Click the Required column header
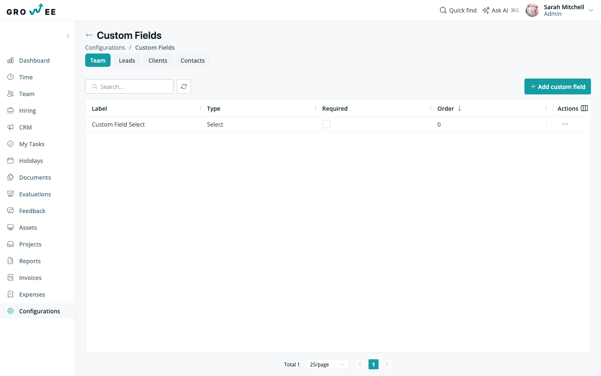Screen dimensions: 601x376 (335, 109)
